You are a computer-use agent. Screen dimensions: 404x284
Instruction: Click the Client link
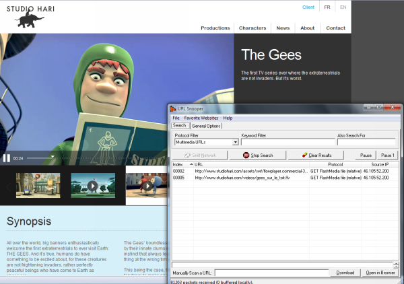point(308,7)
